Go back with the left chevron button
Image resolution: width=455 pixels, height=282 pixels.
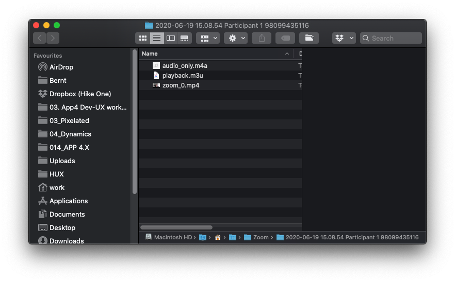coord(40,38)
